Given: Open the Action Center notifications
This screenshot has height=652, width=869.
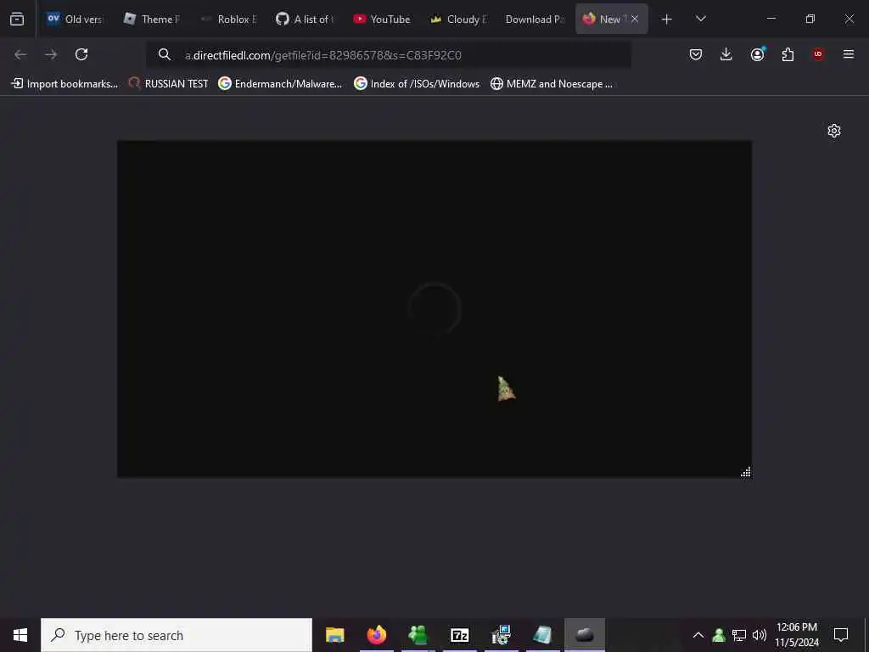Looking at the screenshot, I should click(841, 635).
